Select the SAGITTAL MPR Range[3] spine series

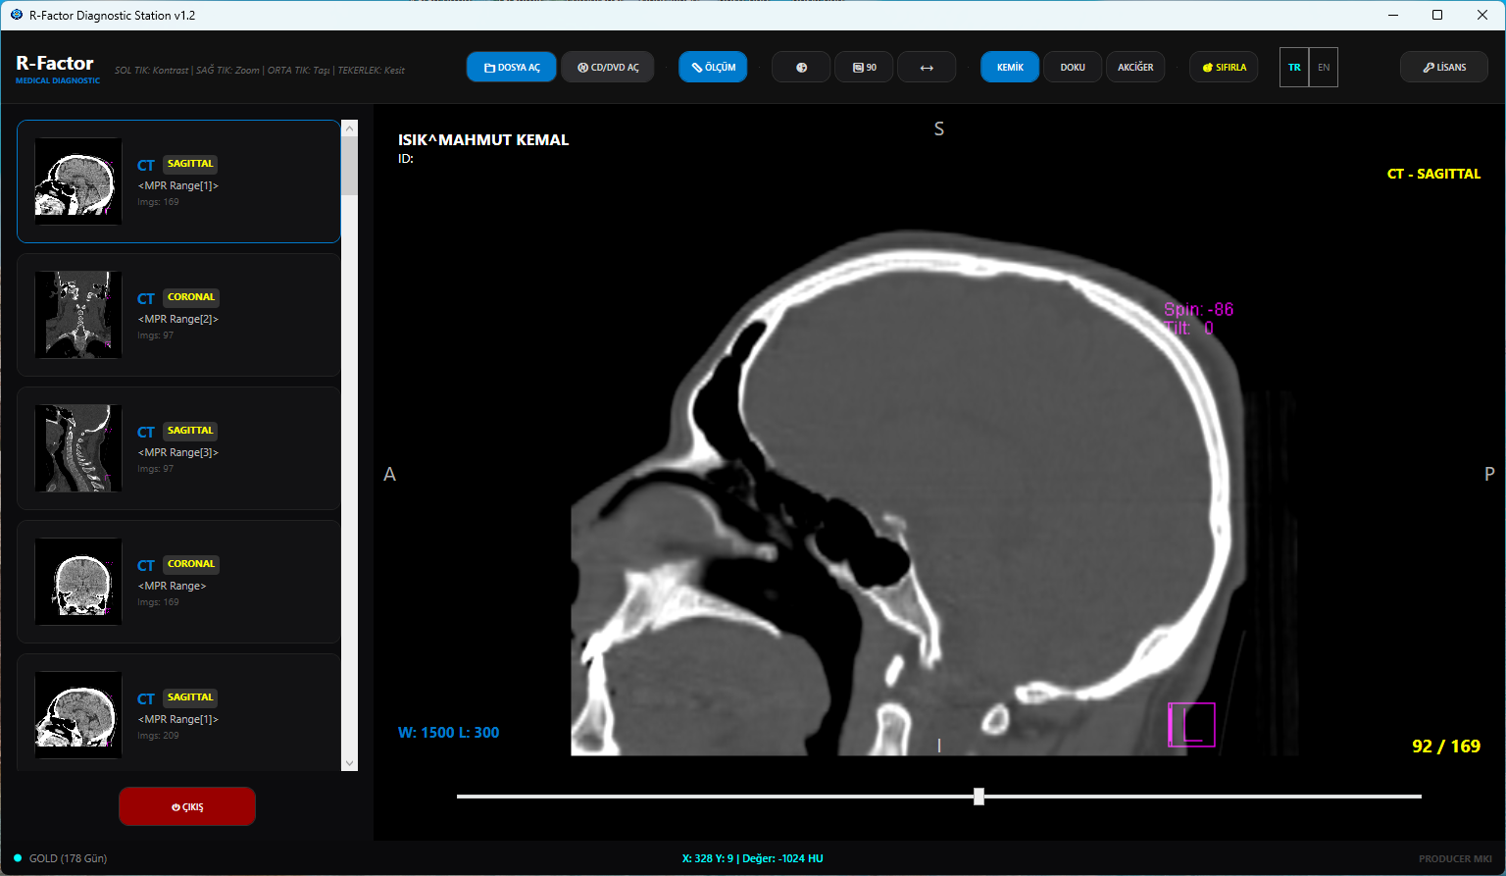click(x=178, y=448)
